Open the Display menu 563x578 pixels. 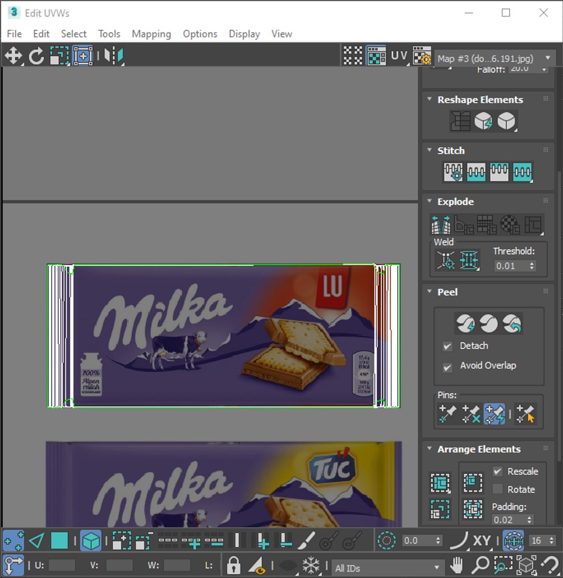point(245,34)
